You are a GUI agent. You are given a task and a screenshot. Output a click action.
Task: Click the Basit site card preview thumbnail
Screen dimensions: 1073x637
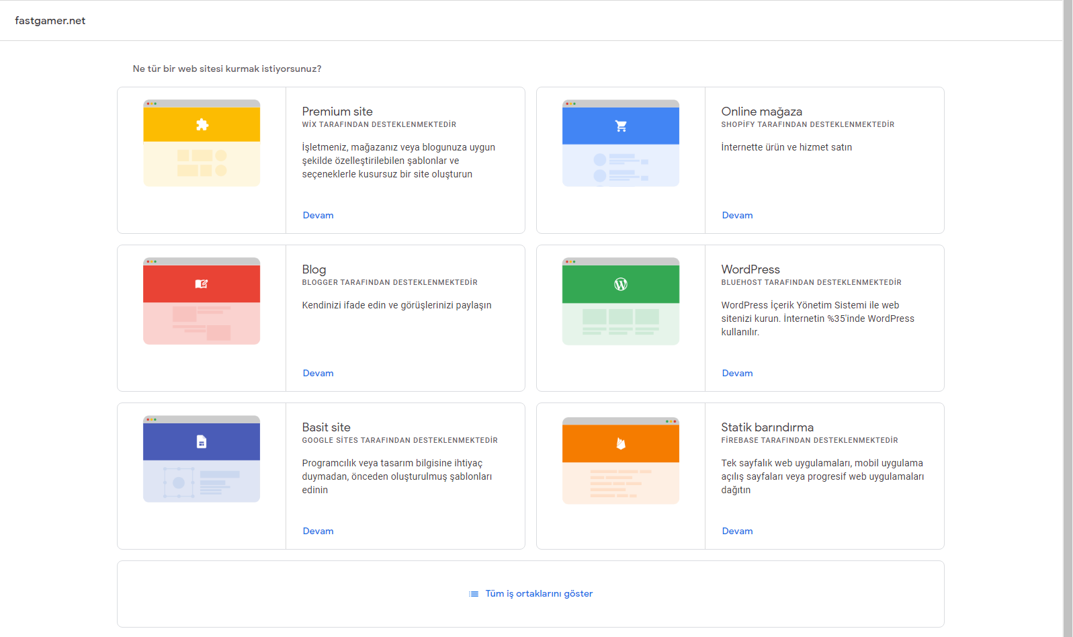[202, 459]
